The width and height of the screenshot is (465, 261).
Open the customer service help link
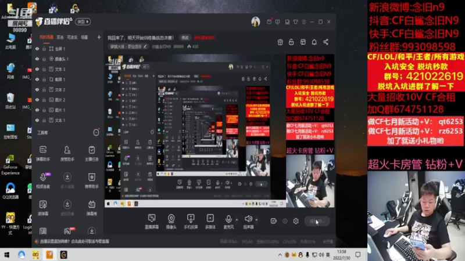pos(74,241)
